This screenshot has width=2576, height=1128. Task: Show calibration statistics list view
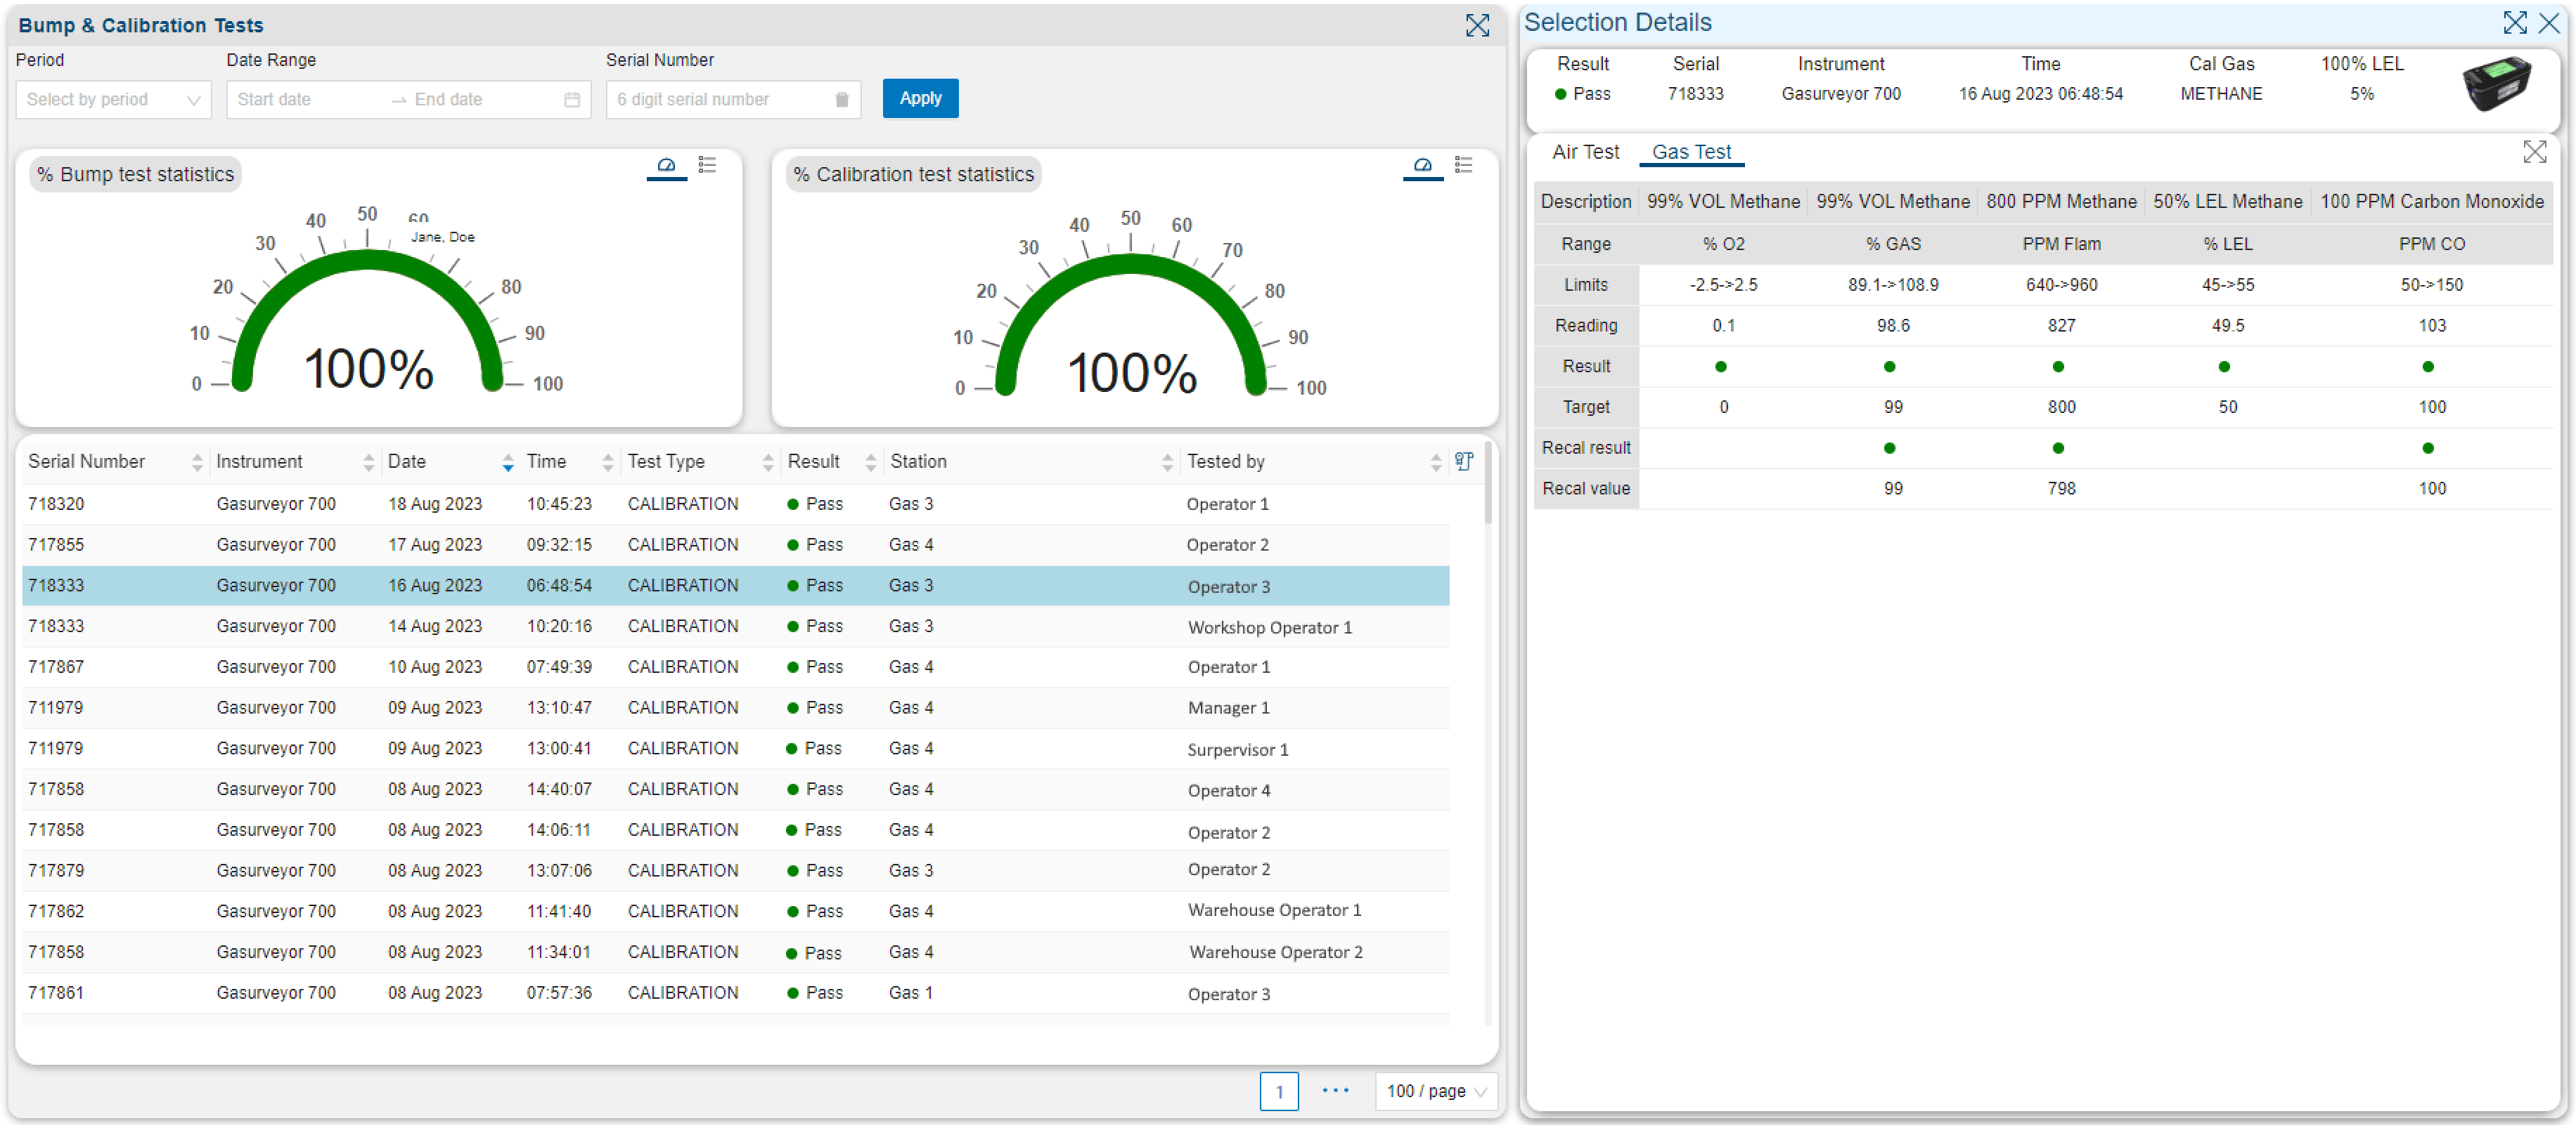click(1463, 165)
